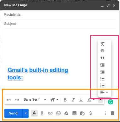Screen dimensions: 120x122
Task: Toggle the formatting options bar
Action: 34,113
